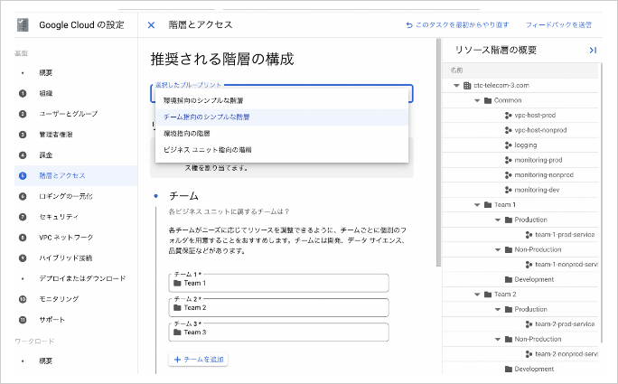
Task: Click vpc-host-prod project icon
Action: tap(509, 116)
